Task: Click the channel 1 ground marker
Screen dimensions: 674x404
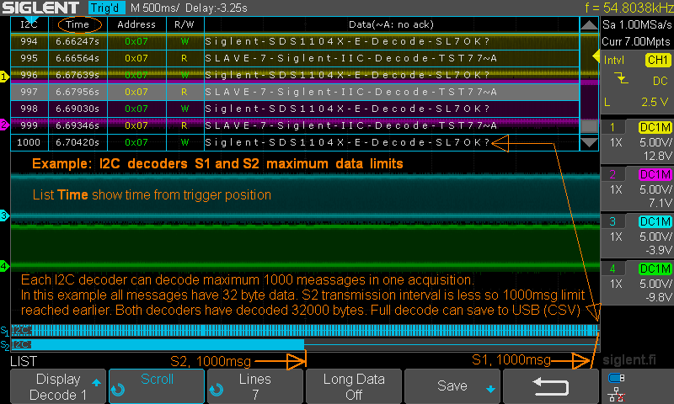Action: point(4,77)
